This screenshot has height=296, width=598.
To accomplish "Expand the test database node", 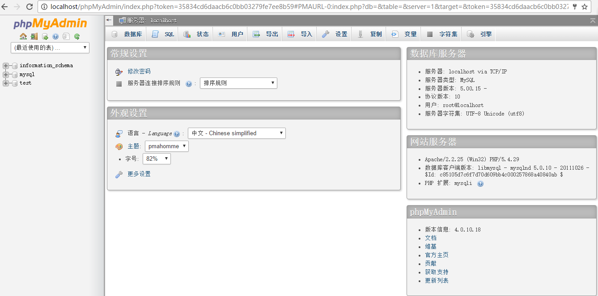I will pos(6,83).
